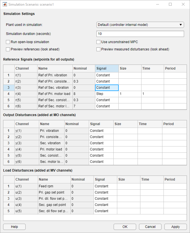Click Nominal cell of Pri. vibration output disturbance
The height and width of the screenshot is (233, 190).
(76, 131)
